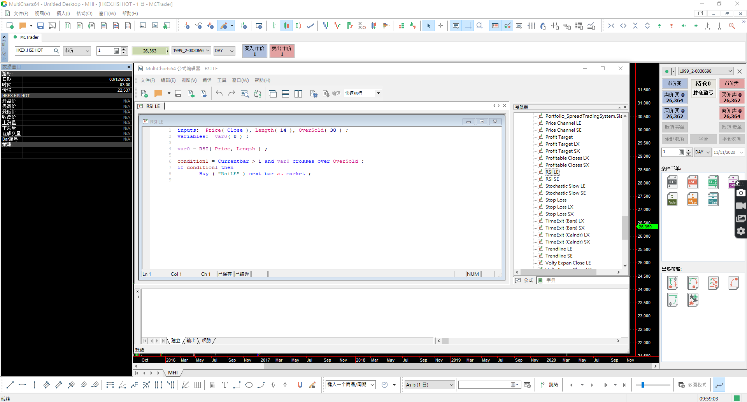The width and height of the screenshot is (747, 402).
Task: Click the Undo arrow in formula editor
Action: click(x=219, y=94)
